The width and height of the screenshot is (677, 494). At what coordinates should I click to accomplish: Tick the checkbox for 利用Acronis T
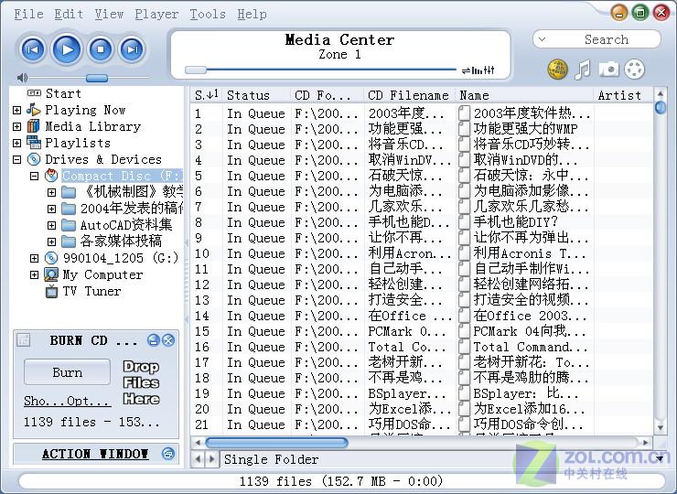(x=464, y=253)
